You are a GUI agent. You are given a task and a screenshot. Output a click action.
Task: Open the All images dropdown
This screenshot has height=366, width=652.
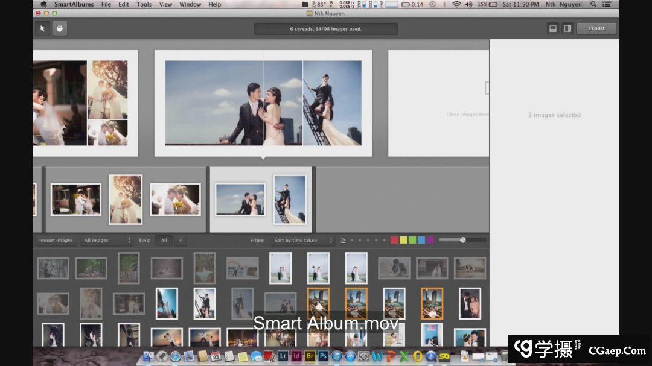(106, 241)
